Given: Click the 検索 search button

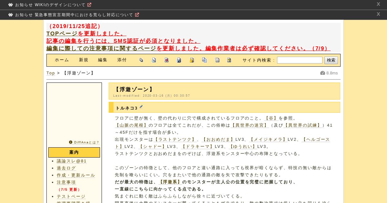Looking at the screenshot, I should [331, 60].
